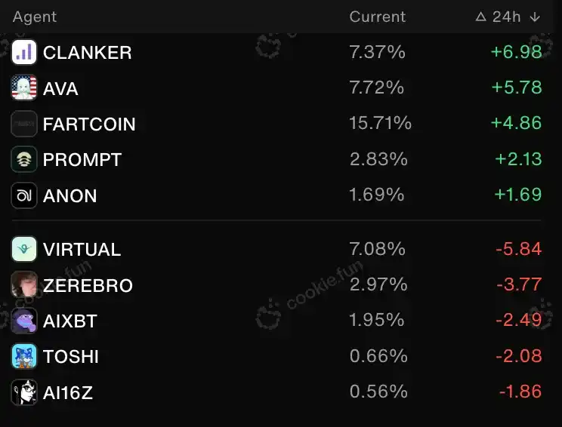This screenshot has width=562, height=427.
Task: Click the VIRTUAL agent icon
Action: (24, 249)
